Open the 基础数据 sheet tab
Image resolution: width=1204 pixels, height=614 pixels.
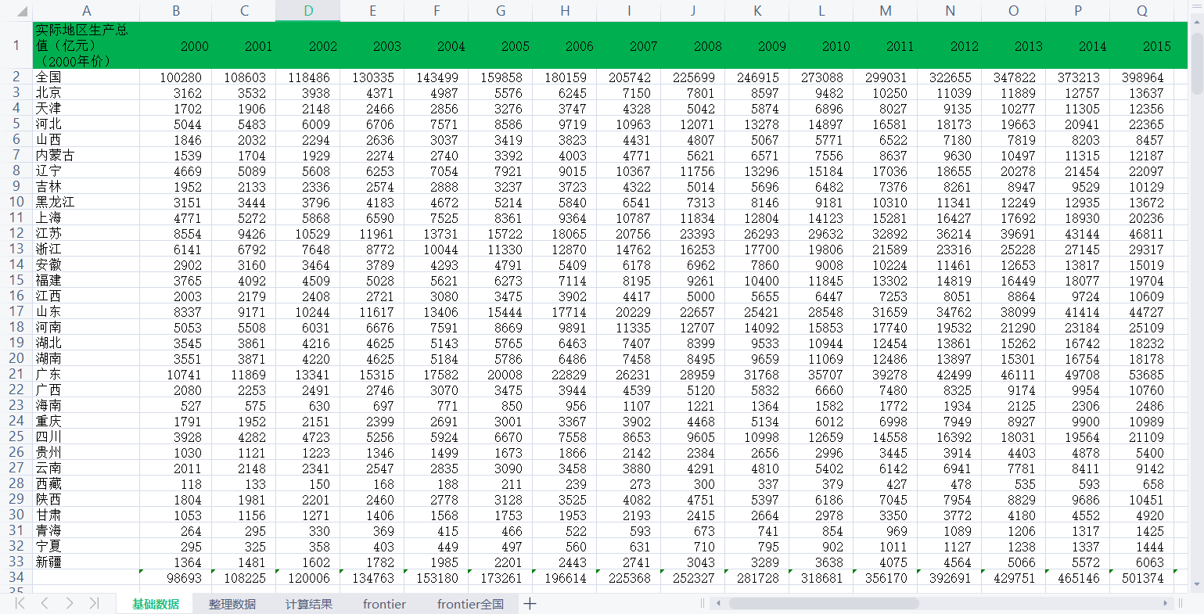[x=155, y=604]
